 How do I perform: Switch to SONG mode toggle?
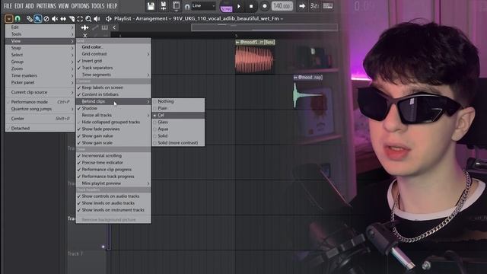[x=226, y=8]
